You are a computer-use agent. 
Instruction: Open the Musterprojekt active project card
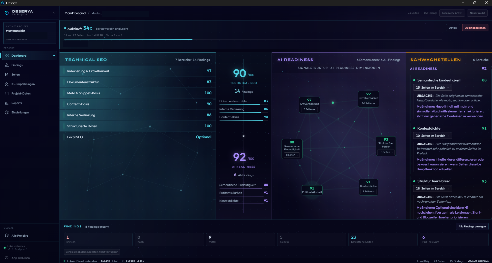pos(30,33)
